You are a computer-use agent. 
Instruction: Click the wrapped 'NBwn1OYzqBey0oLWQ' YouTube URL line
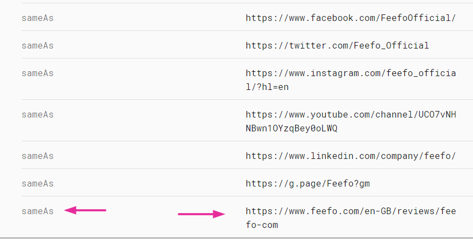click(291, 128)
